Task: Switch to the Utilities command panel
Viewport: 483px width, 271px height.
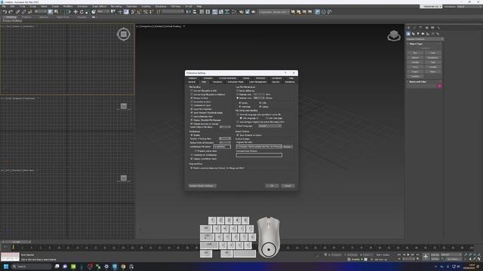Action: pyautogui.click(x=438, y=28)
